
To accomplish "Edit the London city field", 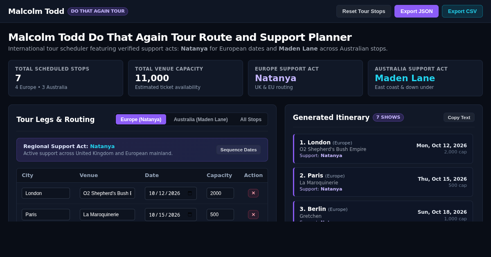I will pos(46,193).
